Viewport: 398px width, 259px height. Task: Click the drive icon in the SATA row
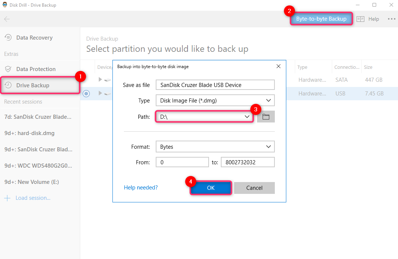tap(108, 80)
